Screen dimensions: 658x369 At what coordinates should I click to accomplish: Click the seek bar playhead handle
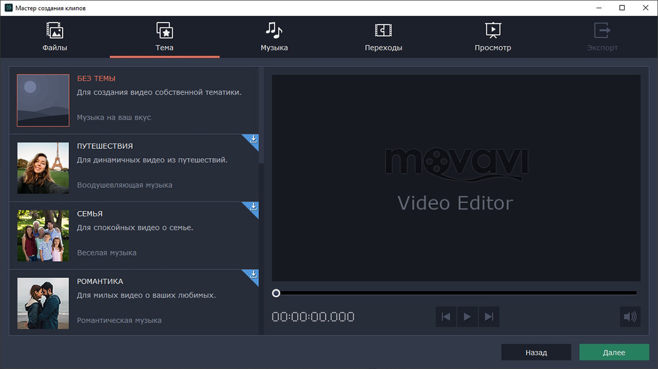(x=276, y=293)
